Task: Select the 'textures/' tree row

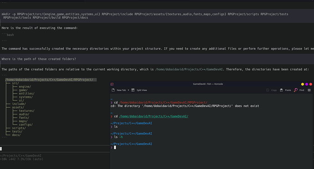Action: 27,111
